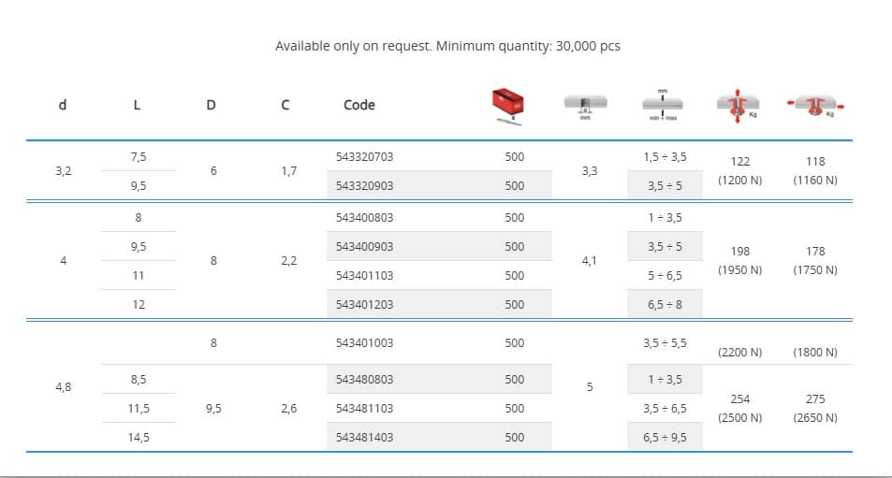The width and height of the screenshot is (892, 478).
Task: Click the min-max grip thickness icon
Action: pyautogui.click(x=664, y=106)
